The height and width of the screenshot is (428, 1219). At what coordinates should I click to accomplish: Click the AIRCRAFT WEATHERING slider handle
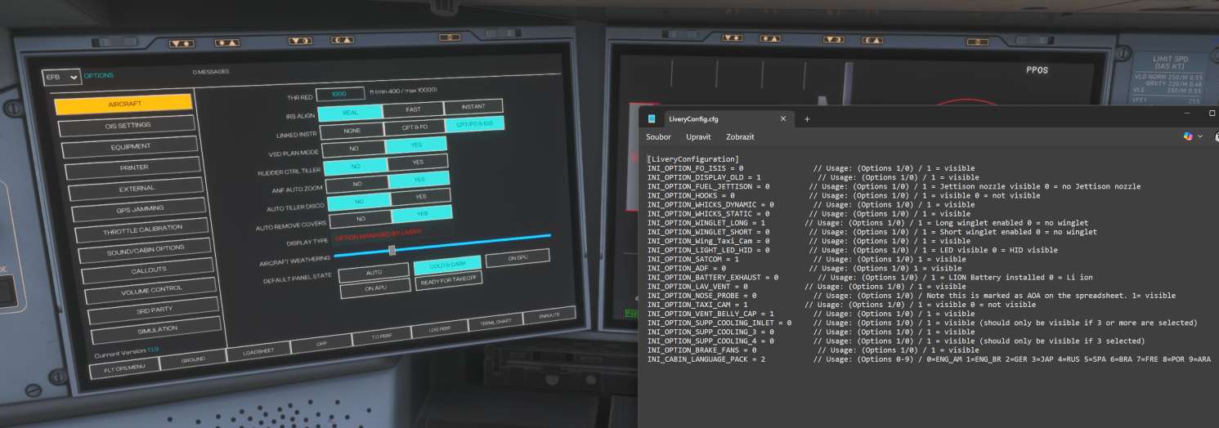392,250
